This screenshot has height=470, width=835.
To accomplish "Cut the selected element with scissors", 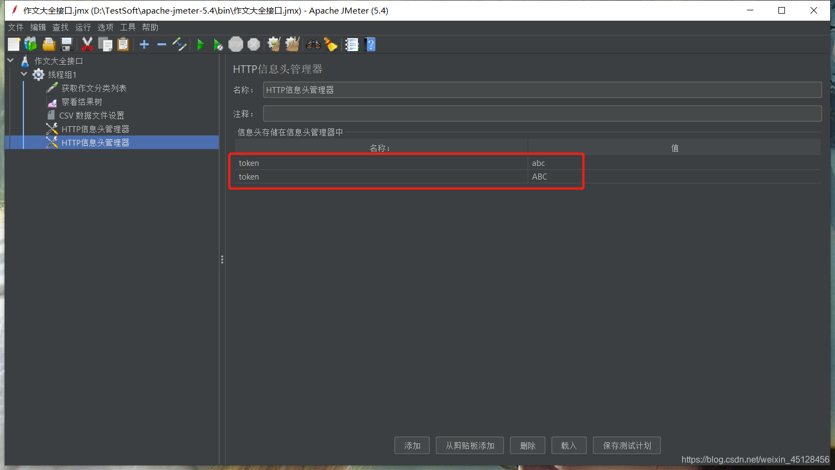I will 87,45.
